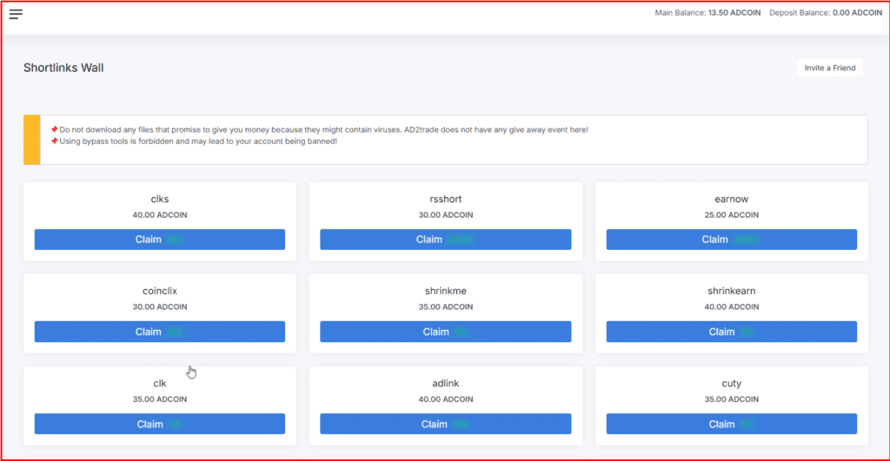The image size is (890, 461).
Task: Click the yellow stripe on the warning notice
Action: pos(31,140)
